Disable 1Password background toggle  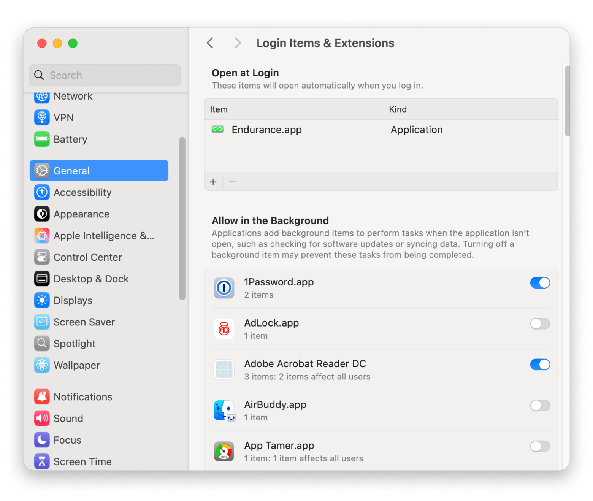tap(540, 283)
